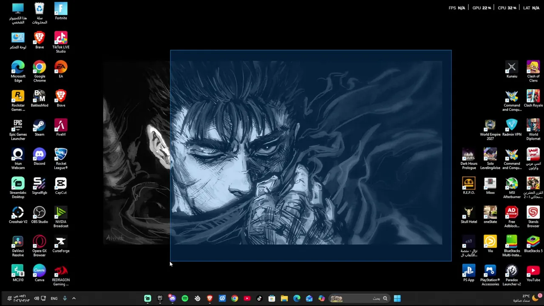Select the CapCut desktop shortcut
Image resolution: width=544 pixels, height=306 pixels.
(x=61, y=186)
